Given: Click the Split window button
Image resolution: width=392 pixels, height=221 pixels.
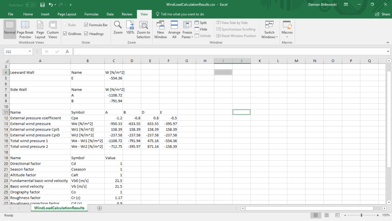Looking at the screenshot, I should (200, 22).
